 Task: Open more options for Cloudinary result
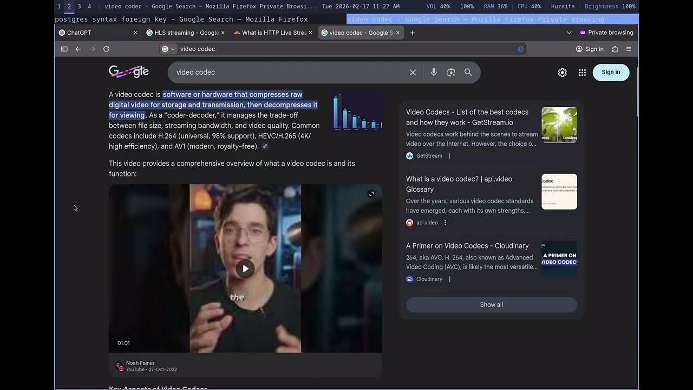tap(449, 279)
